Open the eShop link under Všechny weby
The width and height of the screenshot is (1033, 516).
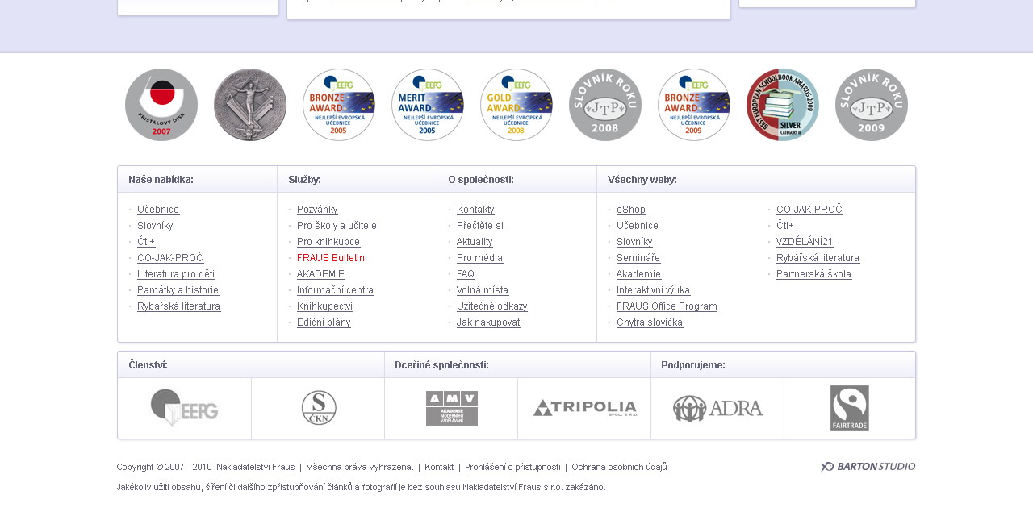click(631, 210)
